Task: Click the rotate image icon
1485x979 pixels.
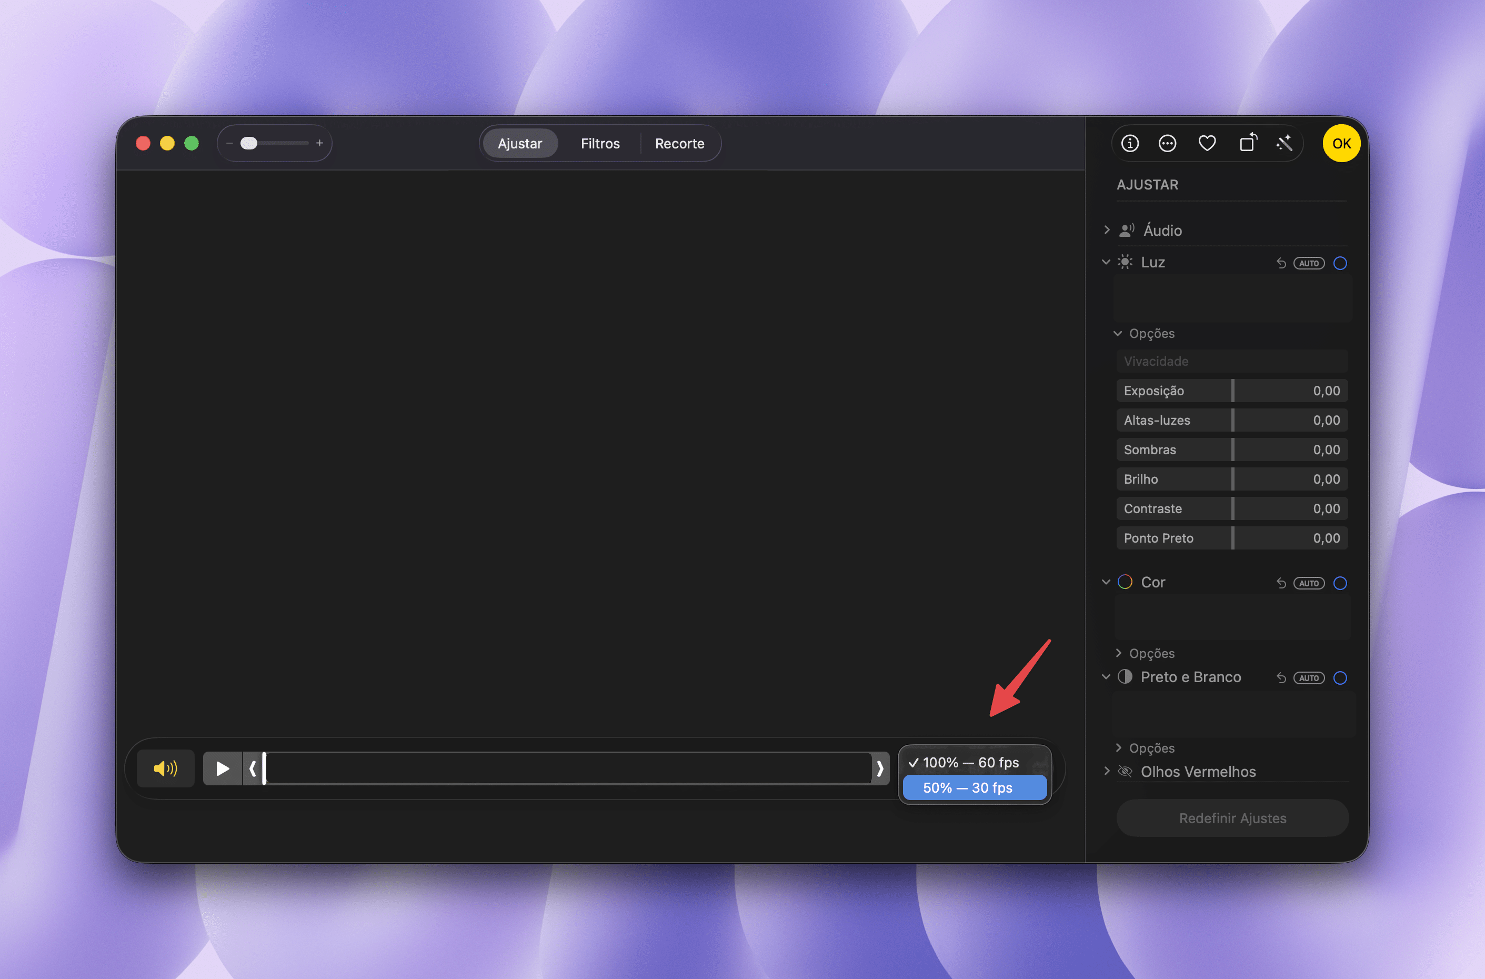Action: click(x=1247, y=144)
